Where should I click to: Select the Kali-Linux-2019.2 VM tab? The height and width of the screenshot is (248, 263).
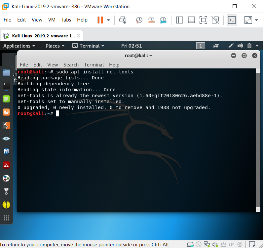point(42,36)
